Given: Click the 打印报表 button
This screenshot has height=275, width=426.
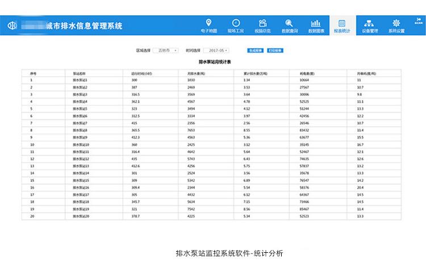Looking at the screenshot, I should coord(275,50).
